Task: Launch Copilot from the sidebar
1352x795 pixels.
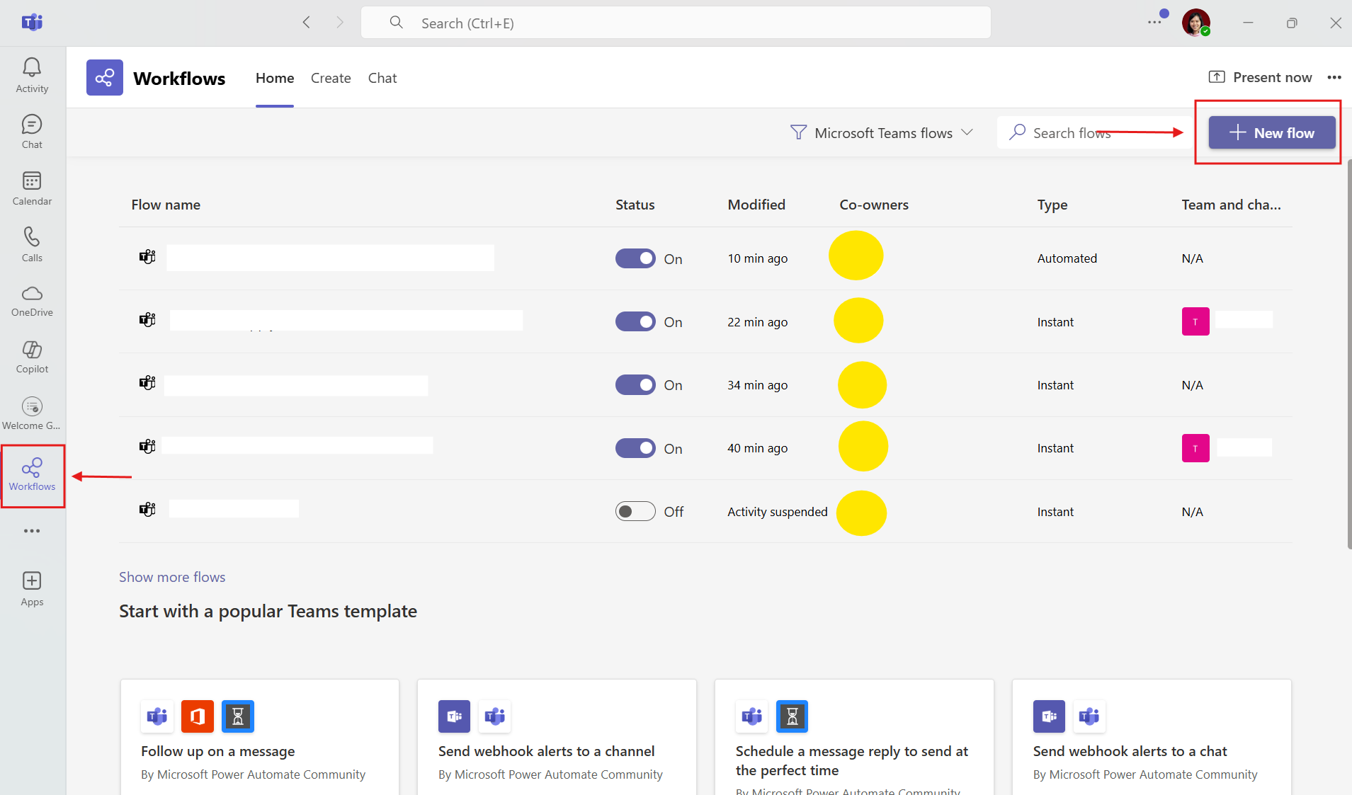Action: [32, 357]
